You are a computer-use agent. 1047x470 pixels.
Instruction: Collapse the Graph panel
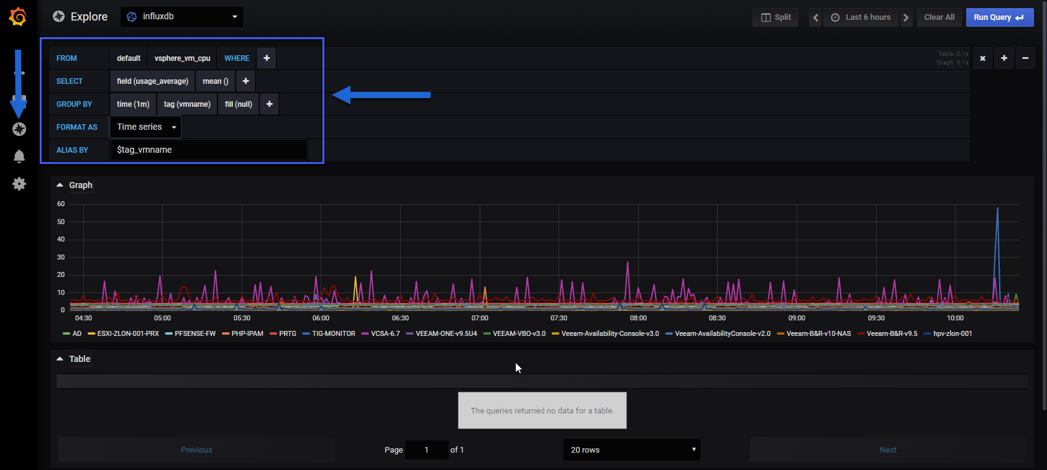[75, 185]
